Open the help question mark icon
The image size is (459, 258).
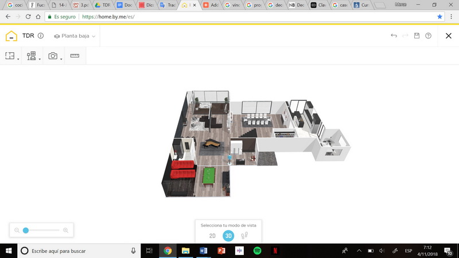tap(428, 36)
